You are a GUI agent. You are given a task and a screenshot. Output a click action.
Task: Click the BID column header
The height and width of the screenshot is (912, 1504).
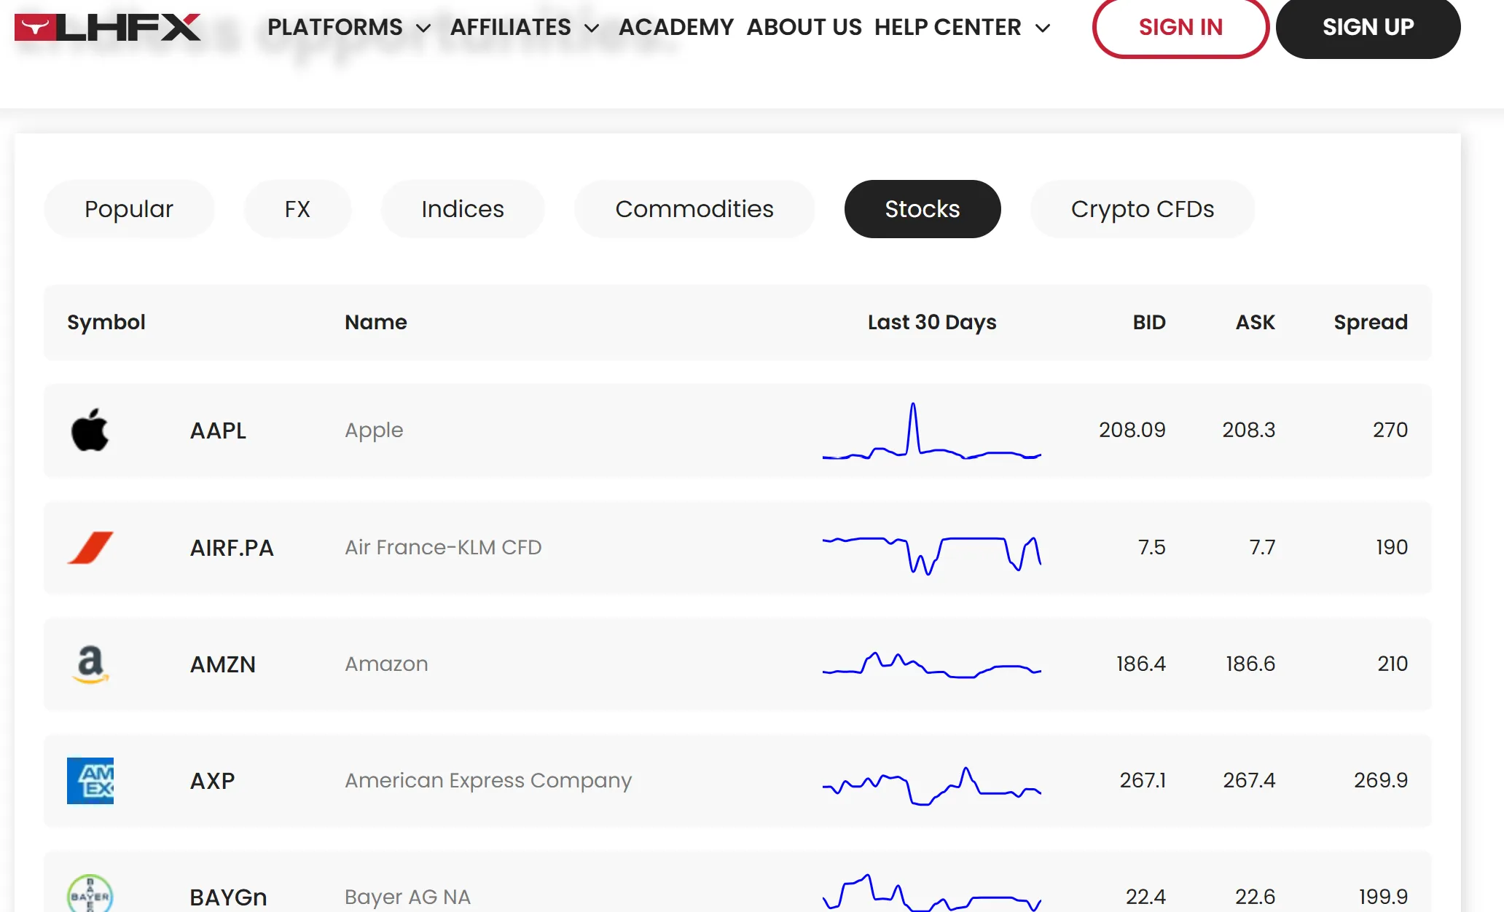tap(1149, 322)
